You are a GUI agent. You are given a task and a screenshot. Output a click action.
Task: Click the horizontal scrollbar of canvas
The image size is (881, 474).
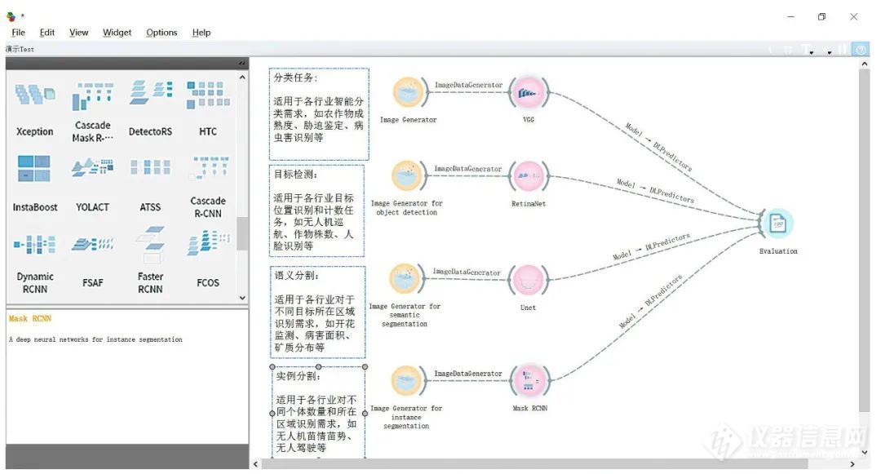535,464
